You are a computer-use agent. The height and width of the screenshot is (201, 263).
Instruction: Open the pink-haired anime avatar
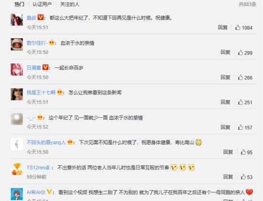point(17,69)
